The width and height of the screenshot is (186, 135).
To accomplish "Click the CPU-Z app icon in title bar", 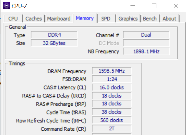I will click(x=6, y=6).
